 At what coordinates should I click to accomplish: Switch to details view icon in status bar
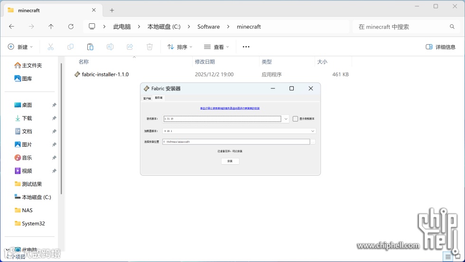(x=448, y=256)
